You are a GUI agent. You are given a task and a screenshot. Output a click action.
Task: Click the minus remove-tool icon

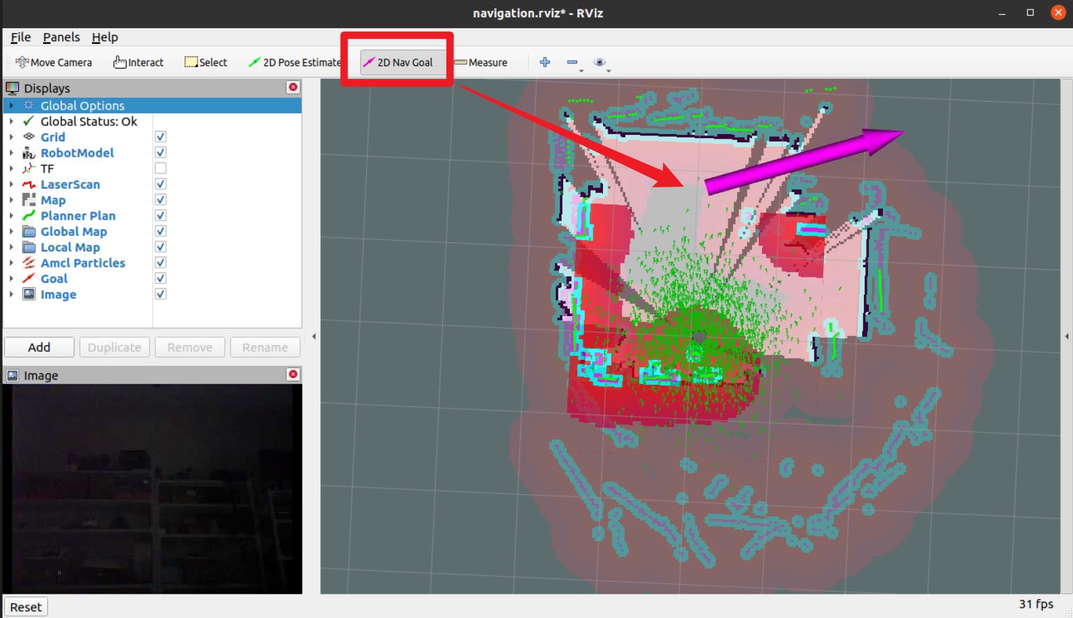point(572,62)
